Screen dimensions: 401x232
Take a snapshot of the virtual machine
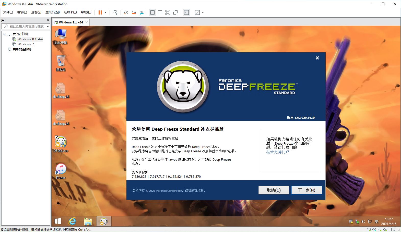point(126,12)
